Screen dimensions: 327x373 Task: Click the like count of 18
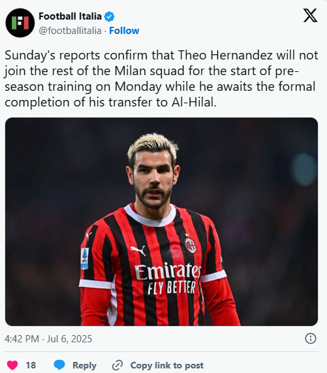click(31, 365)
